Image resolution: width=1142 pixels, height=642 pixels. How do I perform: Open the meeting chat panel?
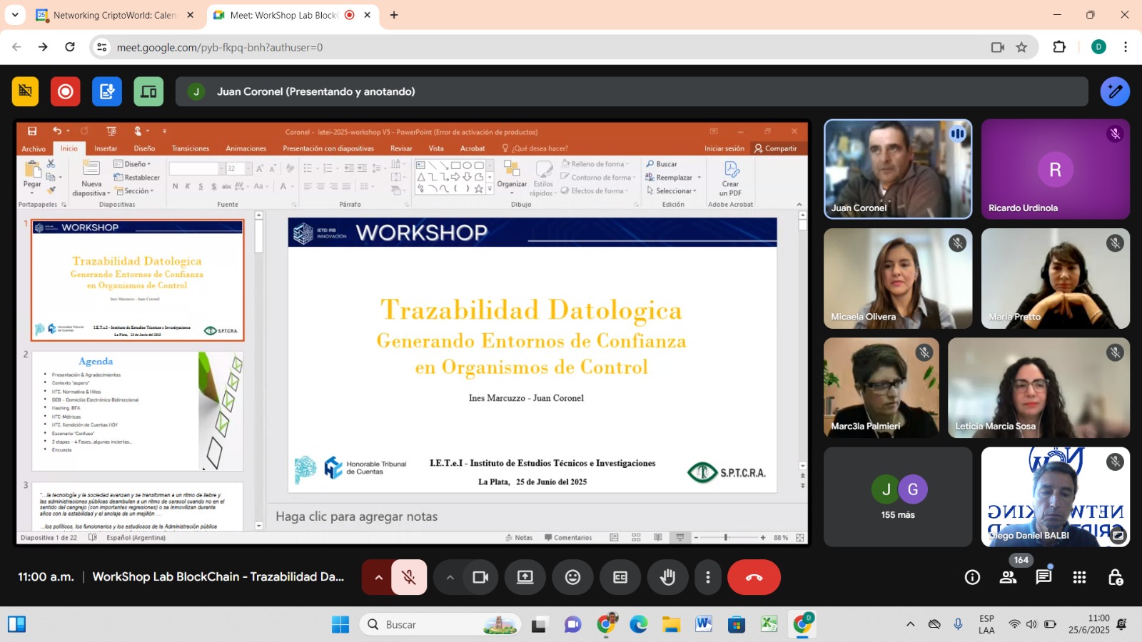(x=1044, y=577)
